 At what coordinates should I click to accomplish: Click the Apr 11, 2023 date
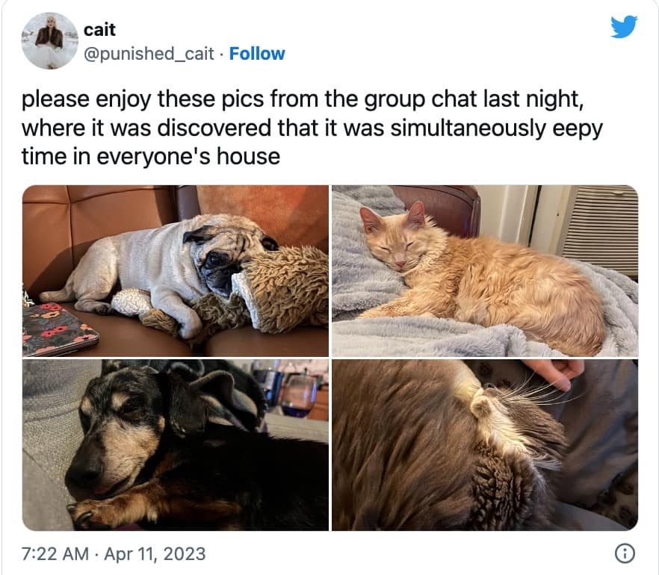pyautogui.click(x=155, y=553)
